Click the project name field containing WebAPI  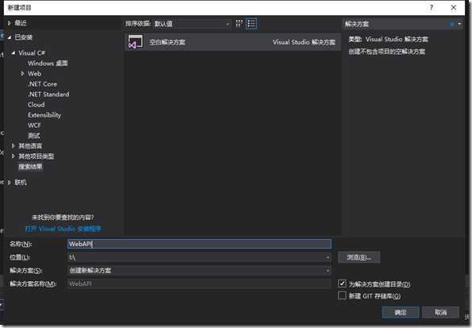click(x=199, y=244)
